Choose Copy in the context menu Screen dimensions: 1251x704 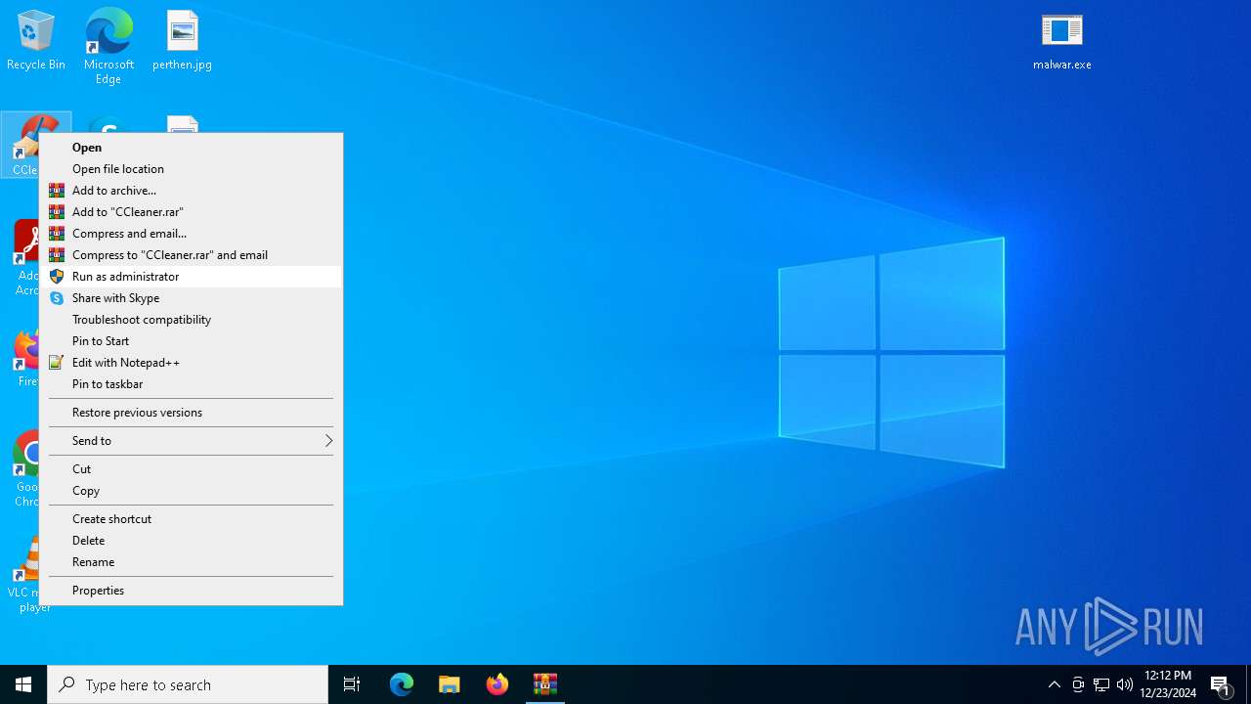191,491
